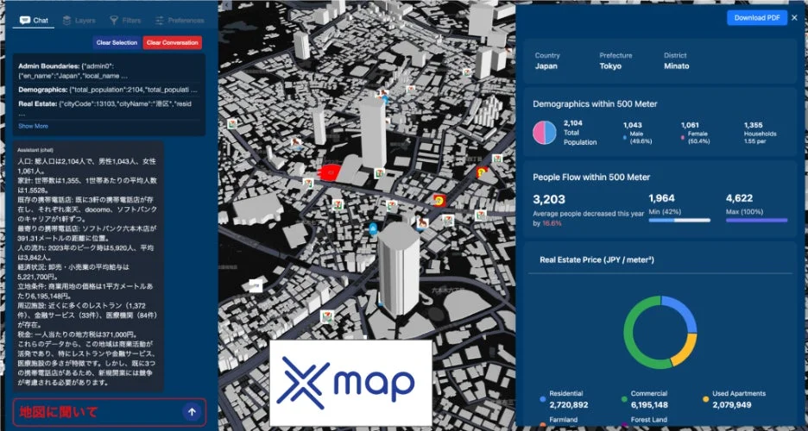Switch to the Chat tab
This screenshot has width=808, height=431.
pyautogui.click(x=34, y=20)
